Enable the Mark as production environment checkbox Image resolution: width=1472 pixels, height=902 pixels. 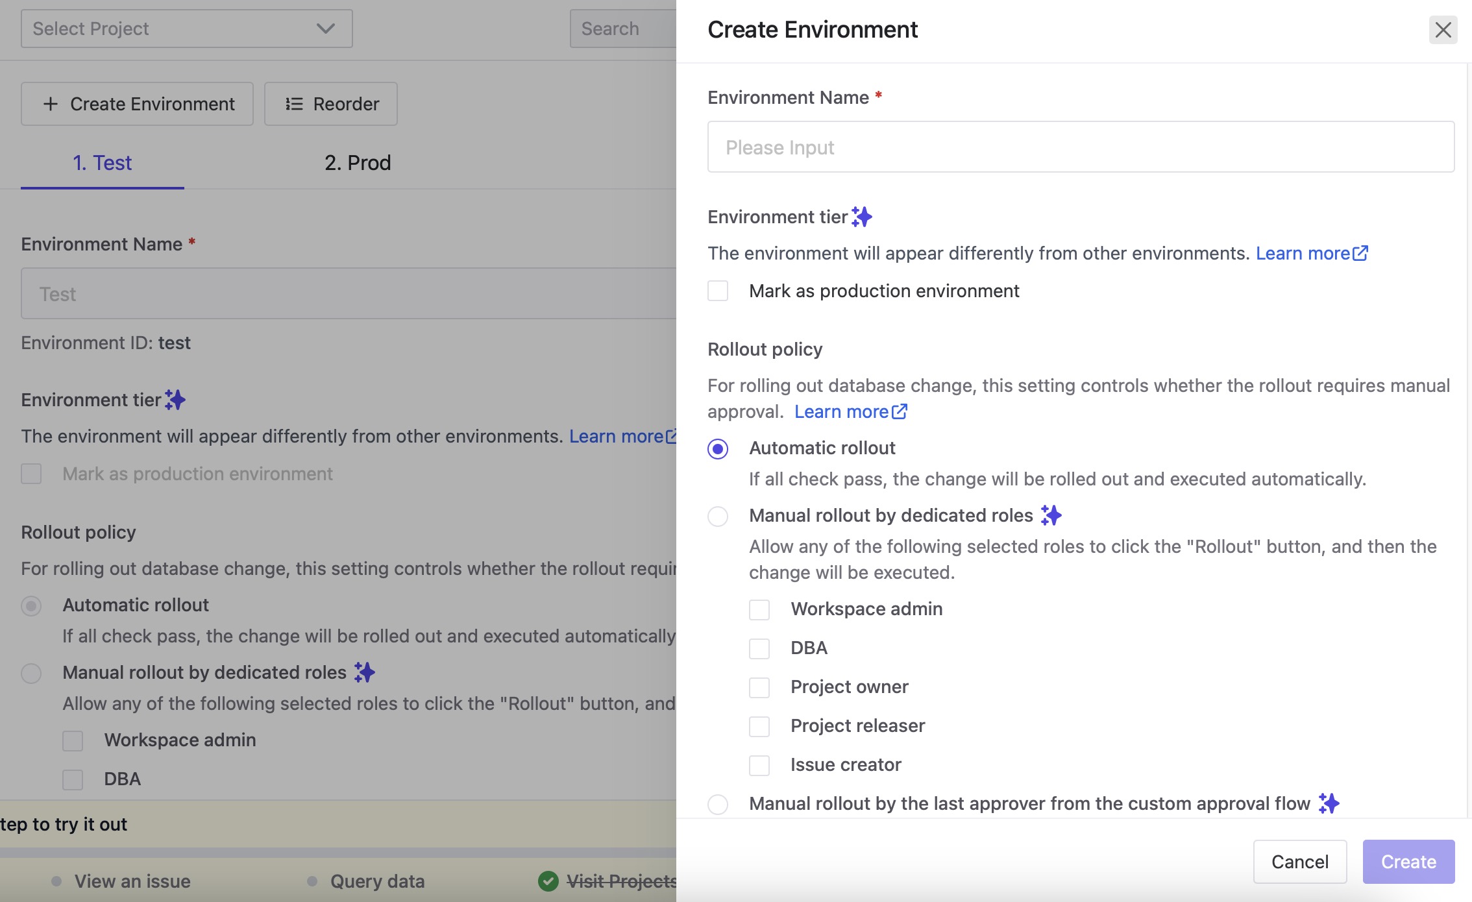718,290
